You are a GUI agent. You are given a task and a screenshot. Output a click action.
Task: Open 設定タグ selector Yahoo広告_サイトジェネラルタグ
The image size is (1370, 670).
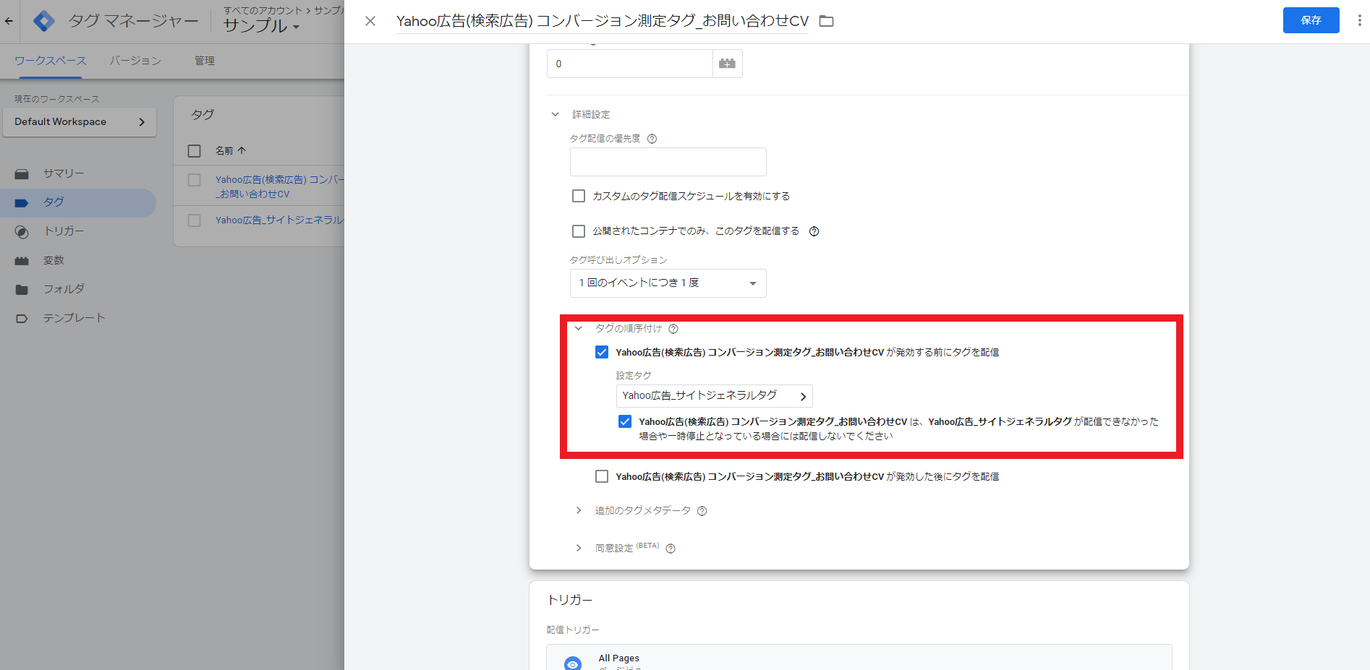[714, 396]
